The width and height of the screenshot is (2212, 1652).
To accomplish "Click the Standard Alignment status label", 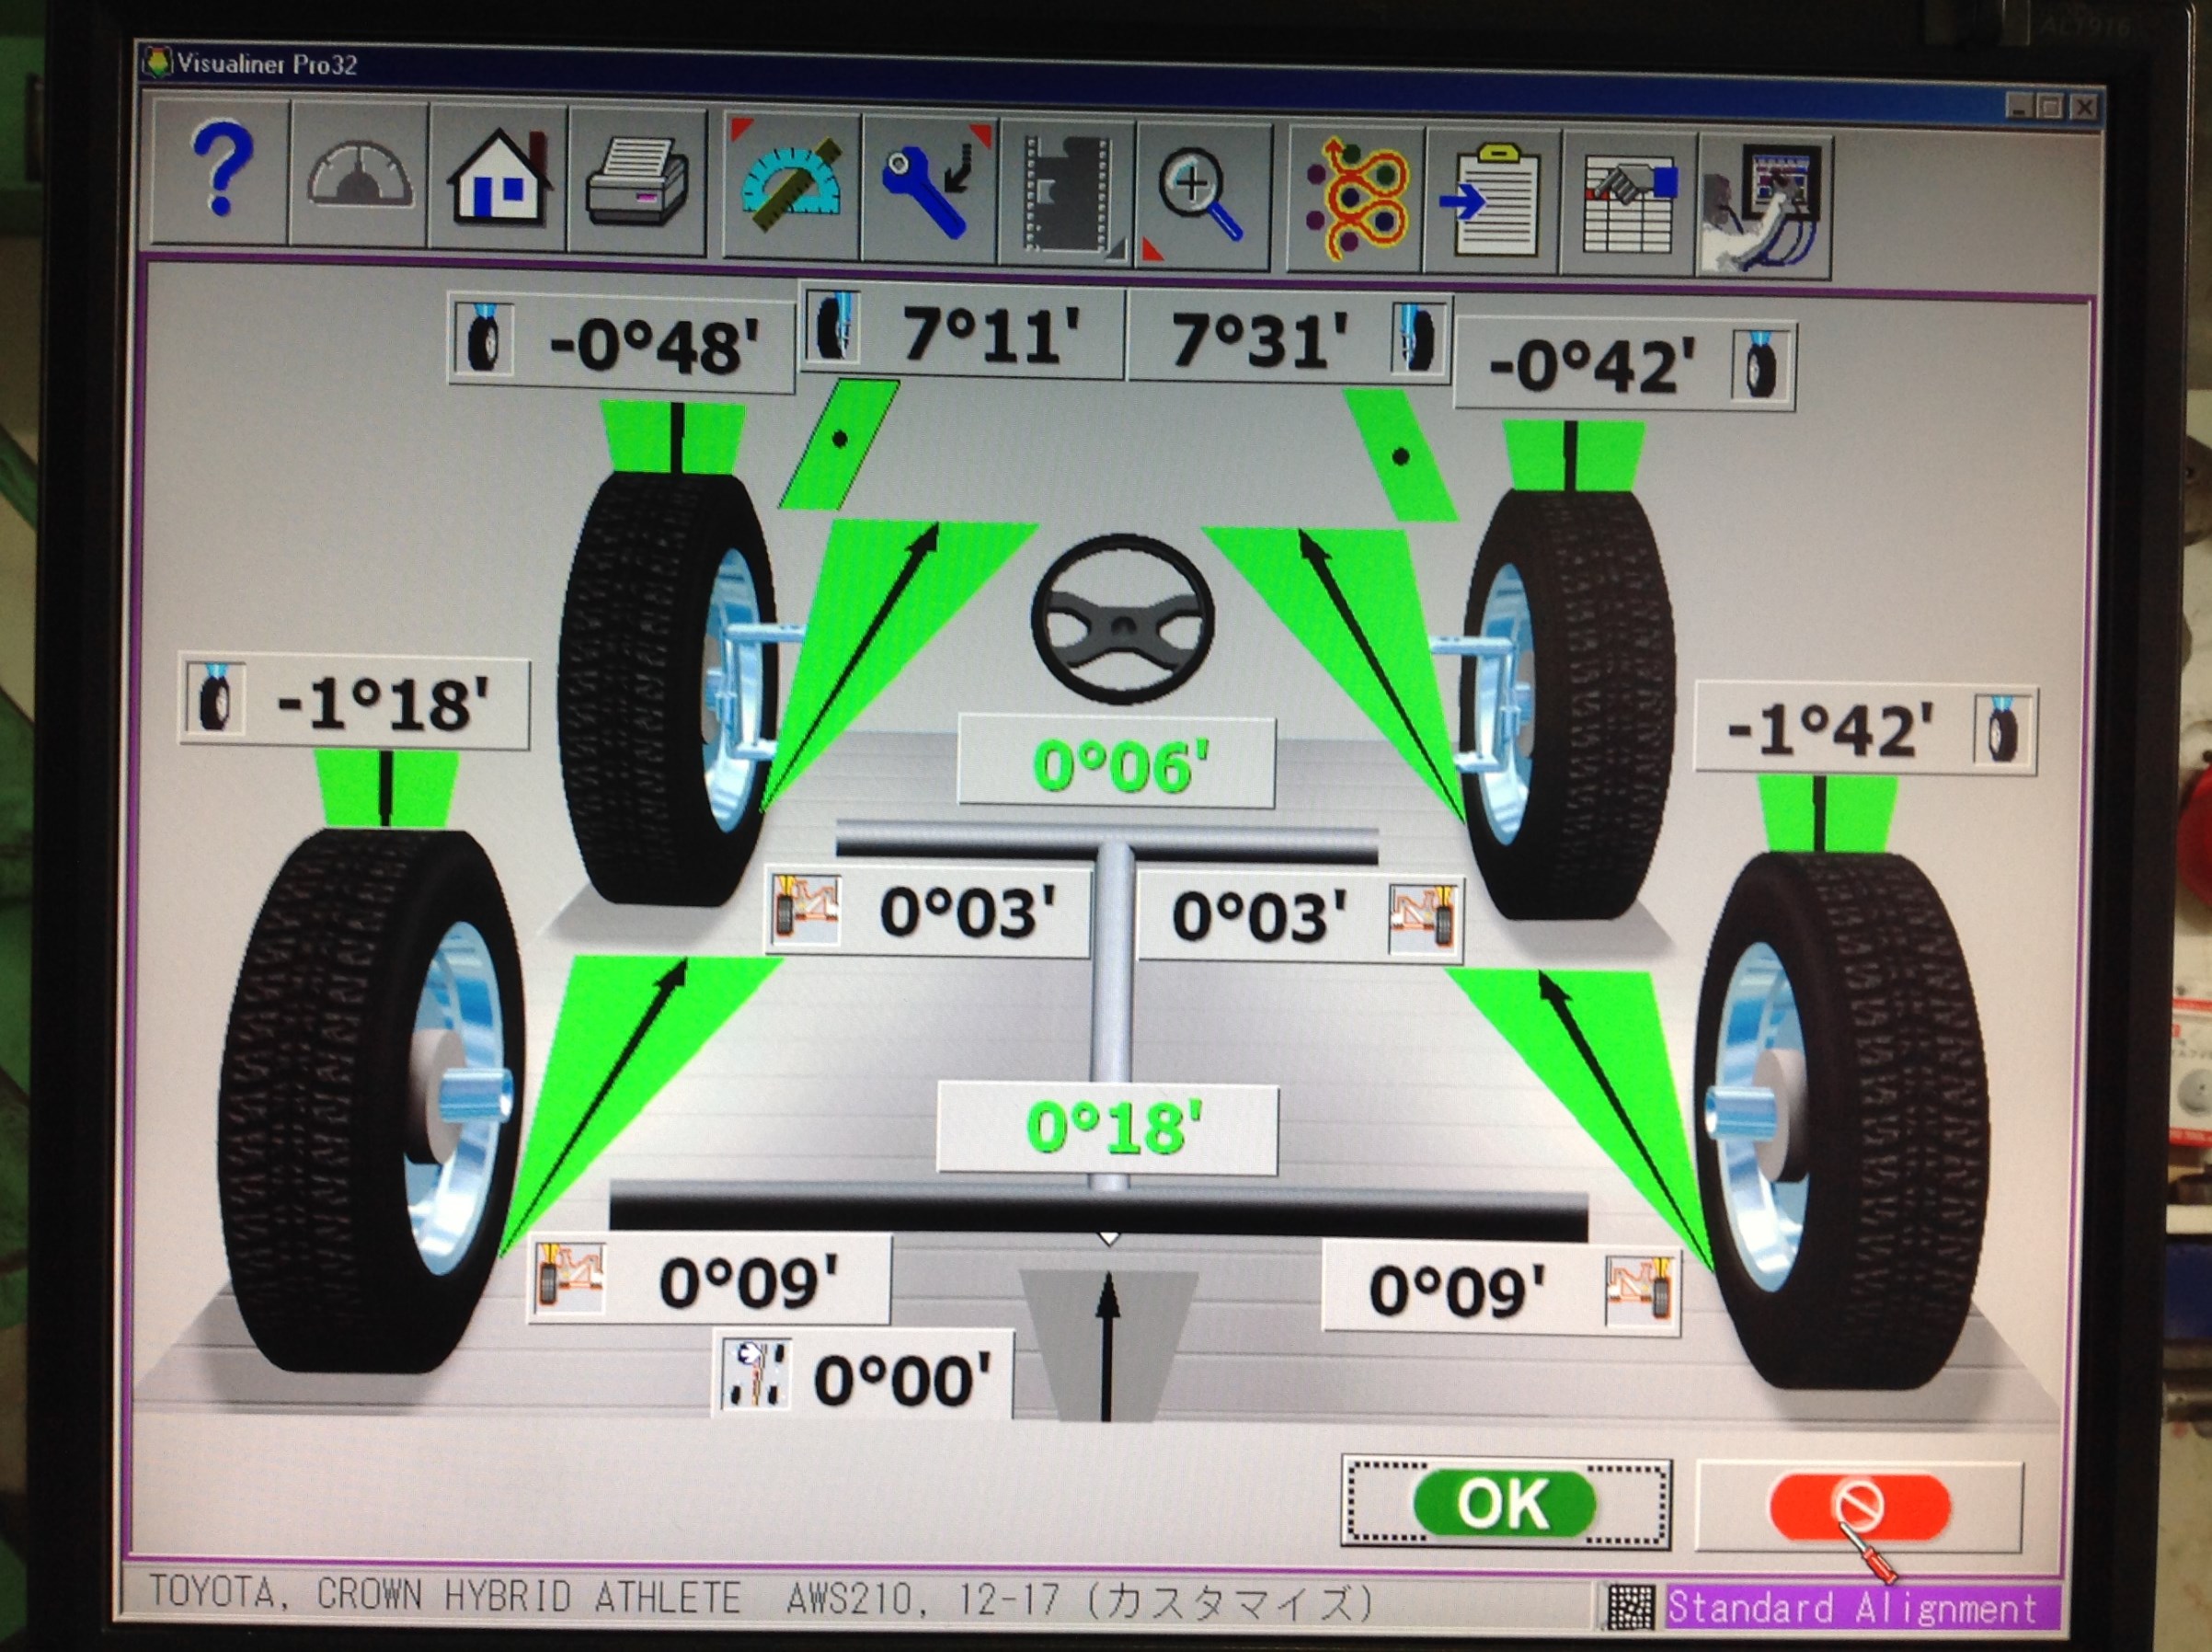I will 1851,1608.
